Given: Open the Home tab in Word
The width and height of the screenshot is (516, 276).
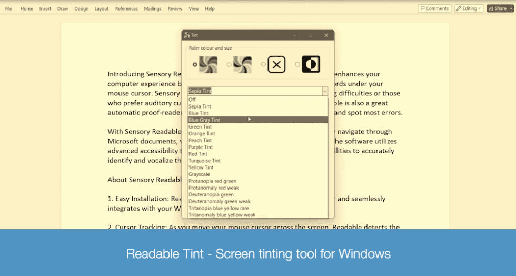Looking at the screenshot, I should [27, 8].
